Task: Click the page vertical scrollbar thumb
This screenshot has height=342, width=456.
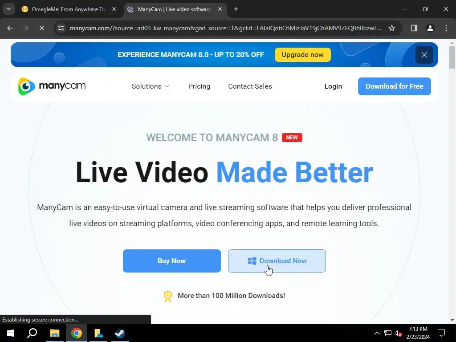Action: click(x=452, y=57)
